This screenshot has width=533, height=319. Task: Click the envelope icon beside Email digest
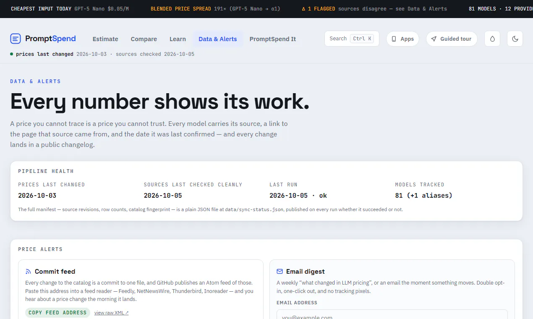click(280, 272)
